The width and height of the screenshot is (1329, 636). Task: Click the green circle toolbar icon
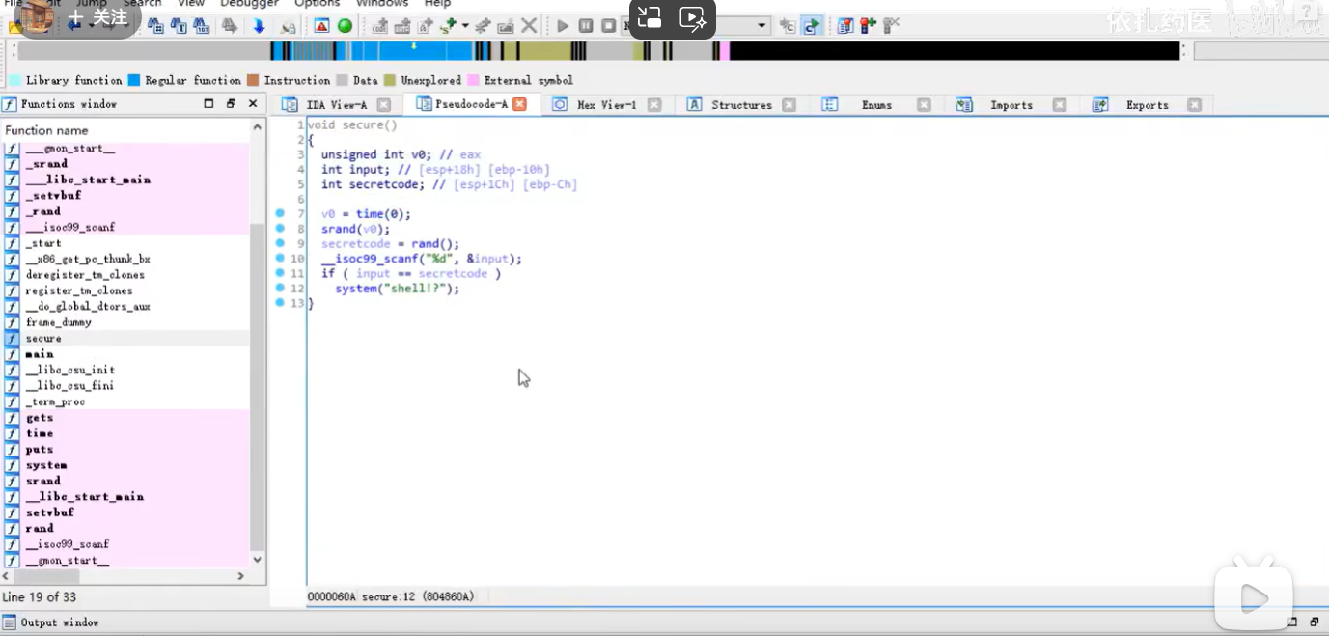(x=345, y=26)
